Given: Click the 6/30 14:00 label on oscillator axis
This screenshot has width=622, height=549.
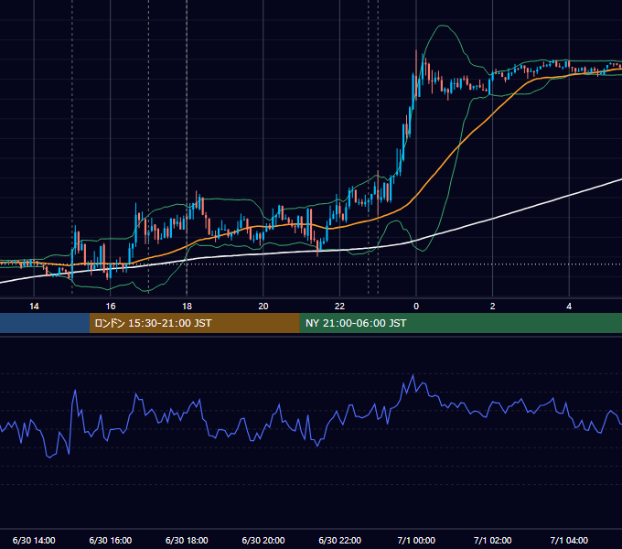Looking at the screenshot, I should [34, 540].
